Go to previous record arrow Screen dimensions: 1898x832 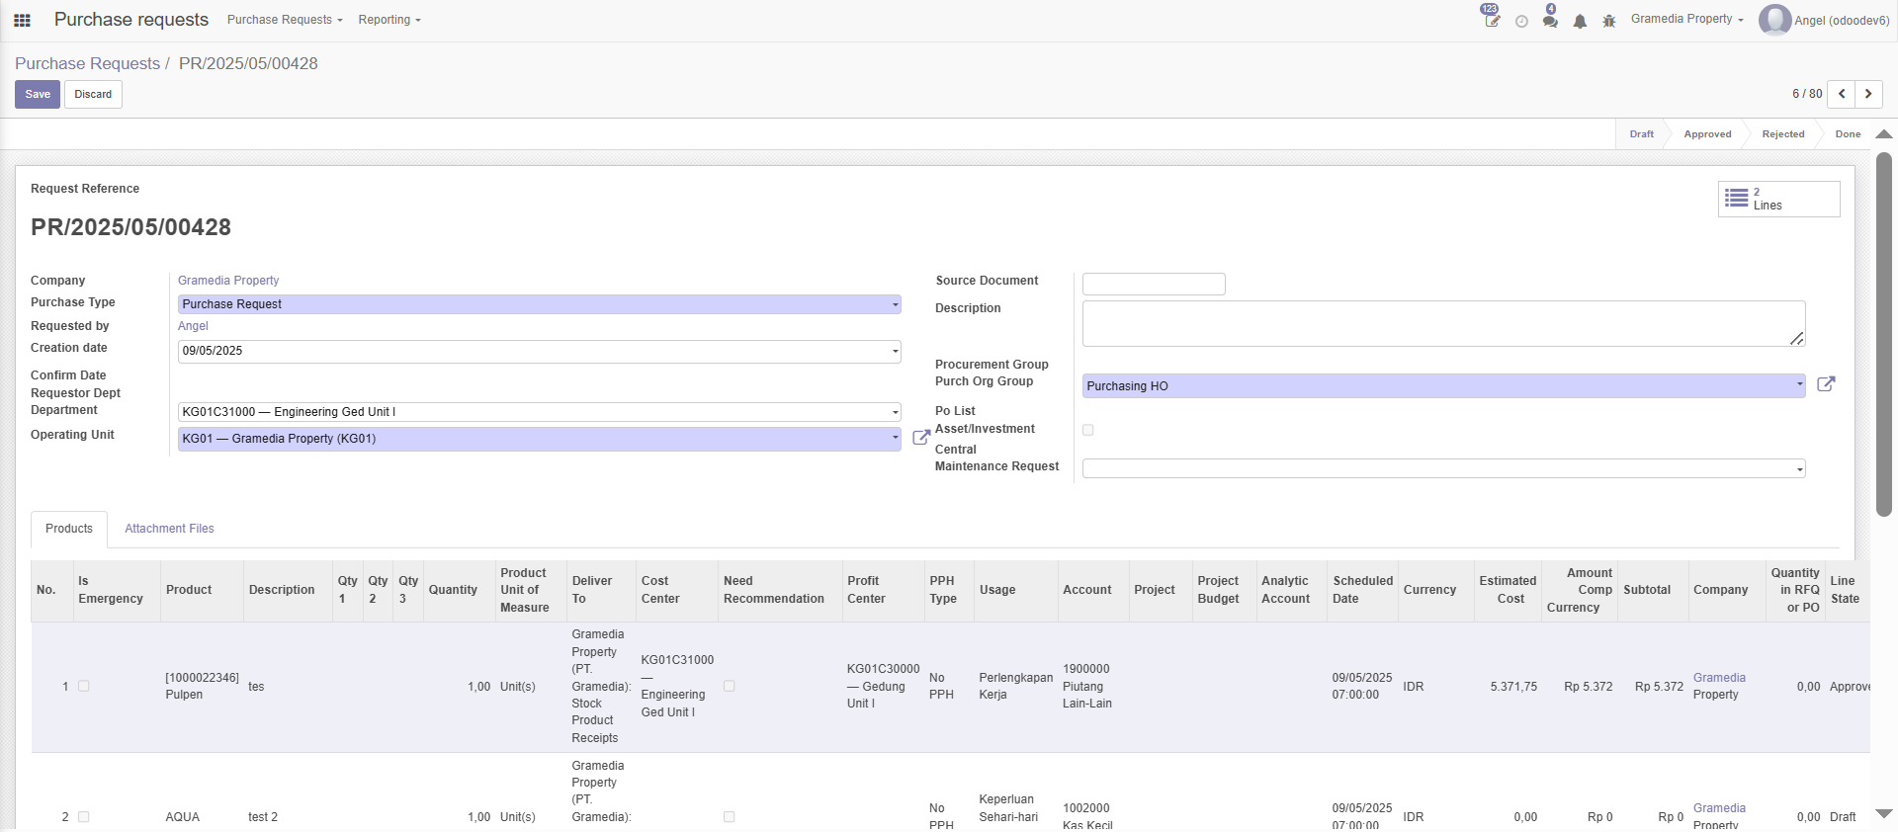1841,94
